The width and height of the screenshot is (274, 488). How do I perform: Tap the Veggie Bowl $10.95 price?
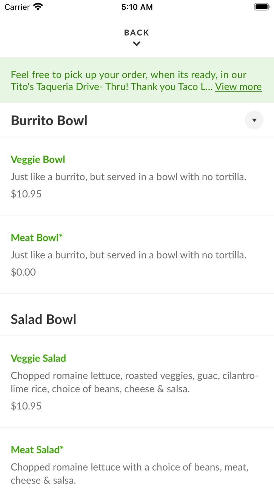26,194
